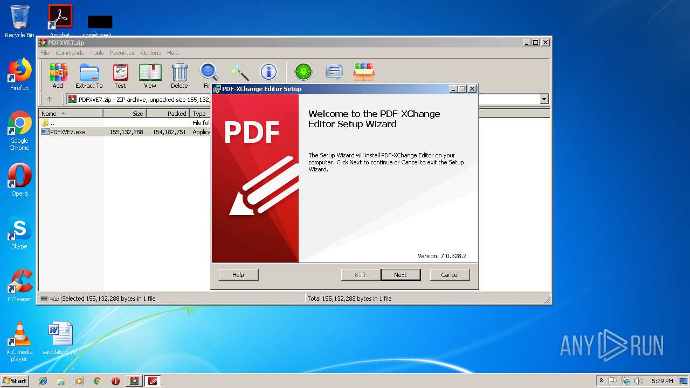
Task: Minimize the PDF-XChange Editor Setup dialog
Action: 453,89
